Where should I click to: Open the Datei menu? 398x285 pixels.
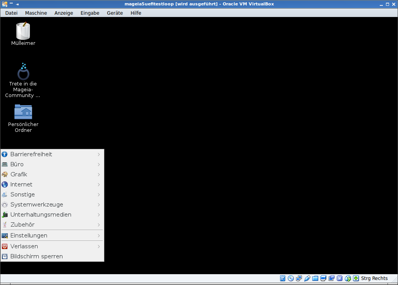click(x=11, y=13)
